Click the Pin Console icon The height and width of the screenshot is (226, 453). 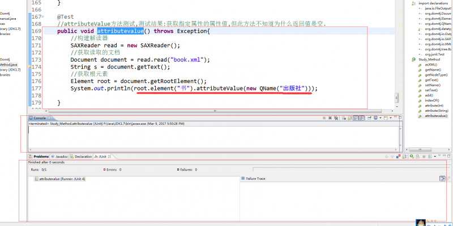[369, 118]
